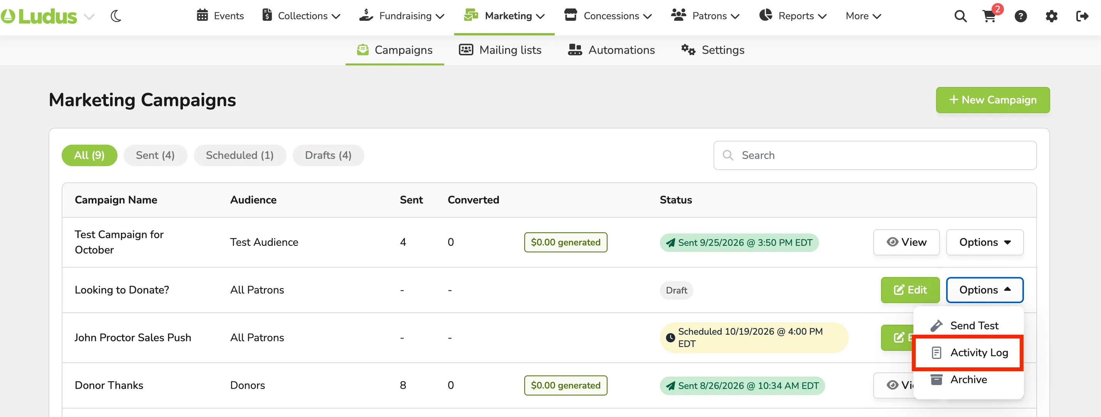Viewport: 1101px width, 417px height.
Task: Click Sent 9/25/2026 @ 3:50 PM EDT status
Action: [x=738, y=243]
